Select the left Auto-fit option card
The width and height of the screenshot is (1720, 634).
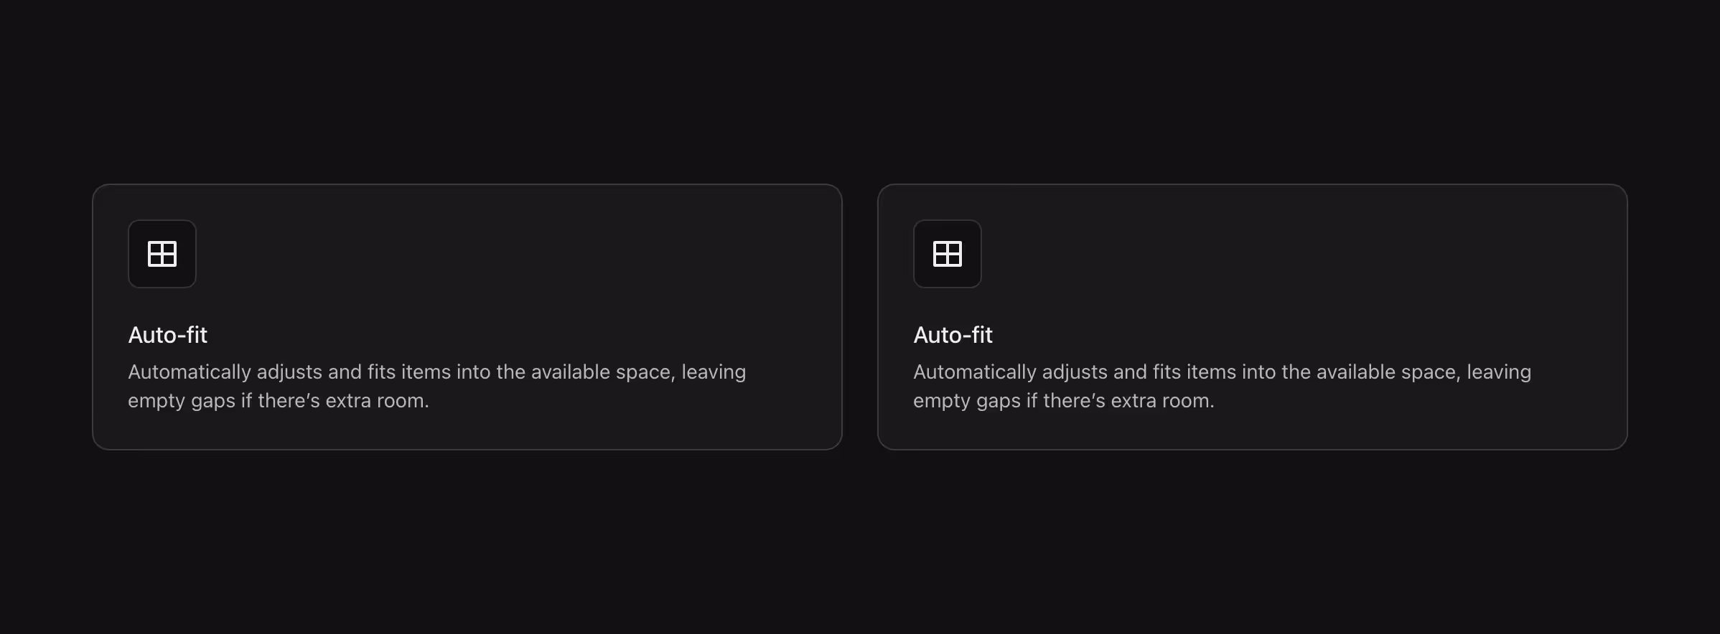(x=467, y=316)
